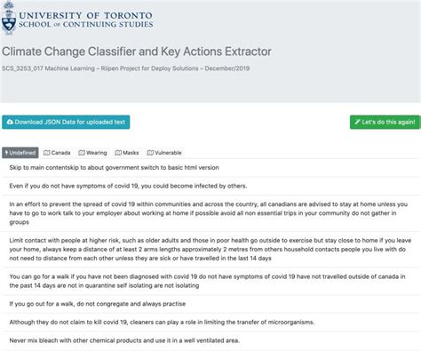Click the map icon beside Wearing
Viewport: 421px width, 351px height.
[82, 153]
